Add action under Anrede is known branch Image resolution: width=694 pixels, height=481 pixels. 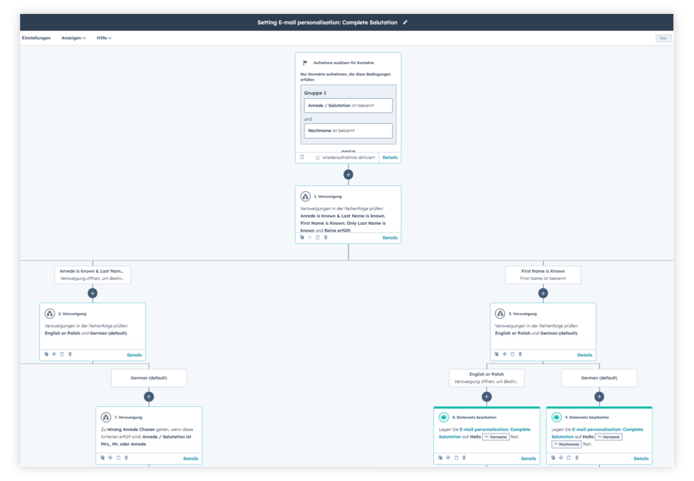click(x=93, y=293)
